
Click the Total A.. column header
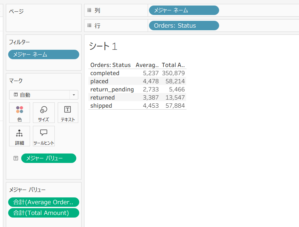point(173,65)
